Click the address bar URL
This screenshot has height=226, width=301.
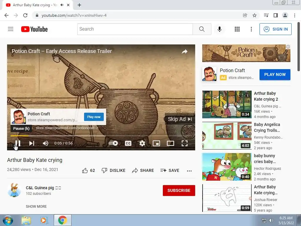(x=74, y=15)
